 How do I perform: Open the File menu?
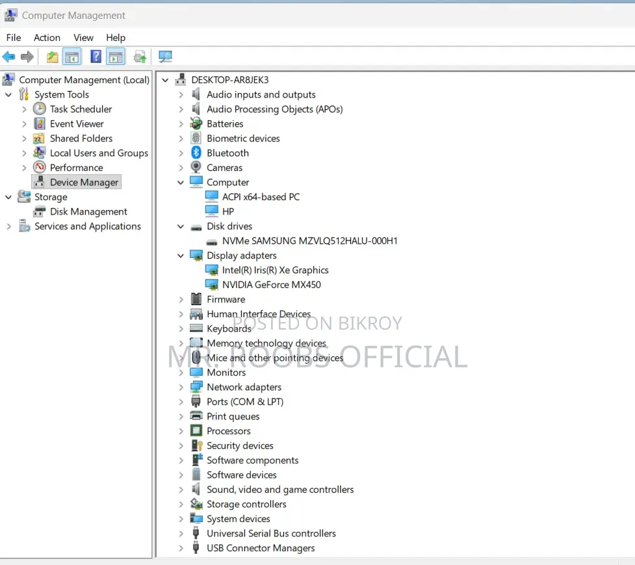click(x=14, y=38)
